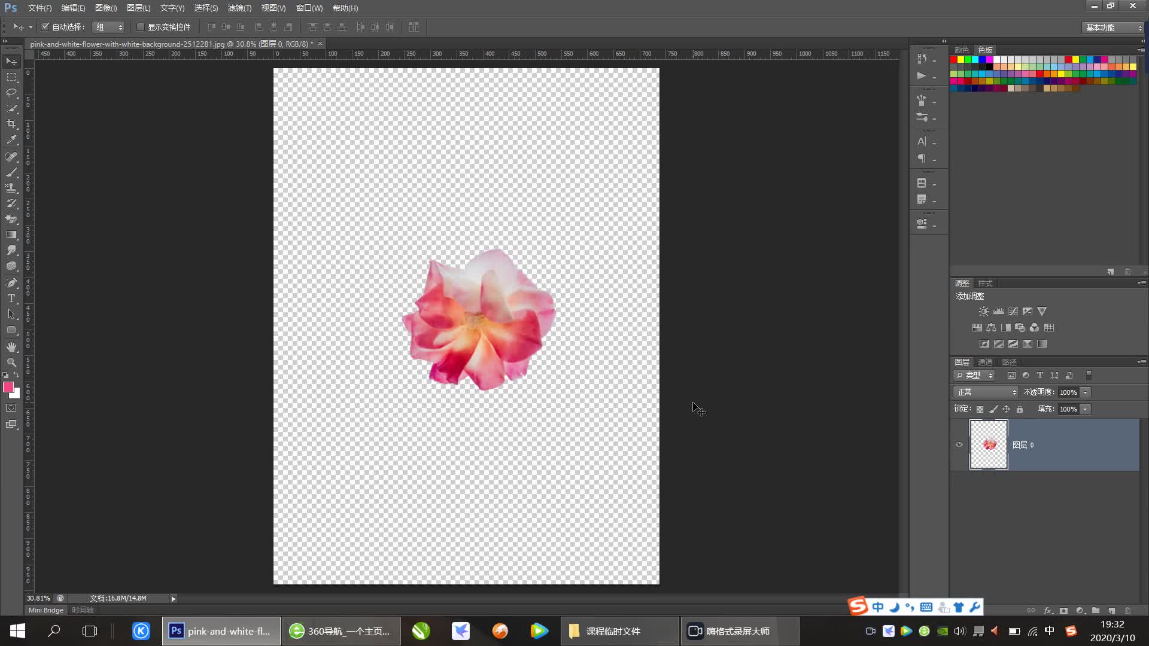Click the Brightness/Contrast adjustment icon
Image resolution: width=1149 pixels, height=646 pixels.
click(983, 312)
